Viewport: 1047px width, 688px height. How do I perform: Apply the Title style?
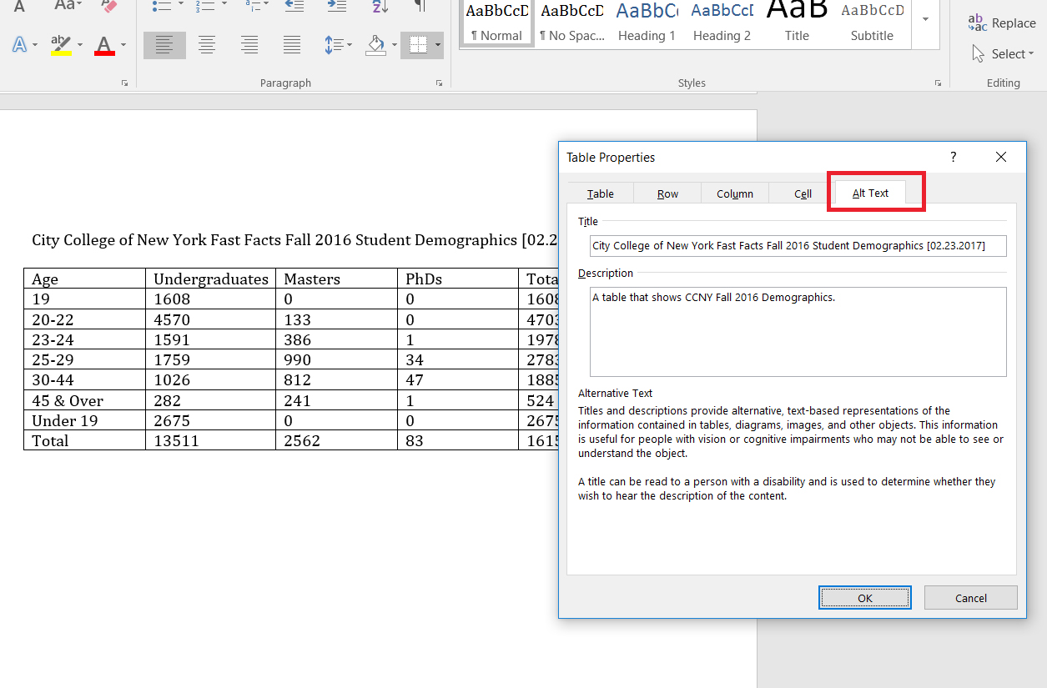click(x=797, y=23)
